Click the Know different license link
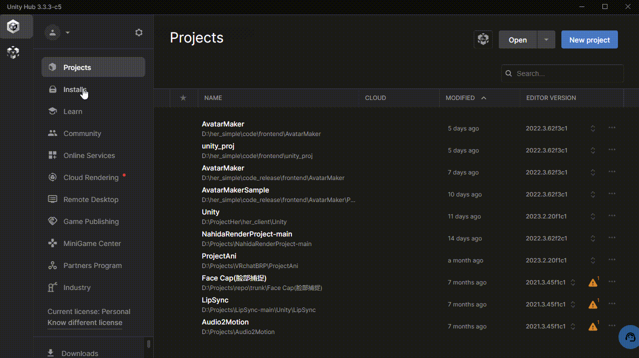 pos(85,322)
